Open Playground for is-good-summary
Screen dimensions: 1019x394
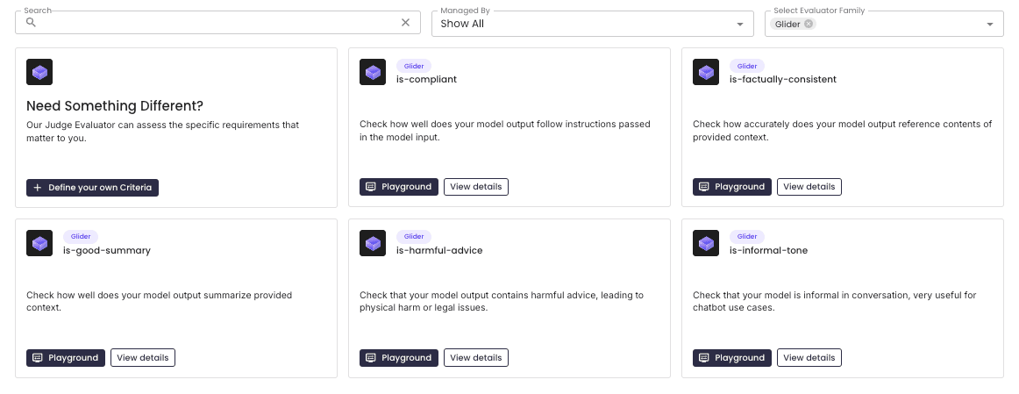click(66, 358)
